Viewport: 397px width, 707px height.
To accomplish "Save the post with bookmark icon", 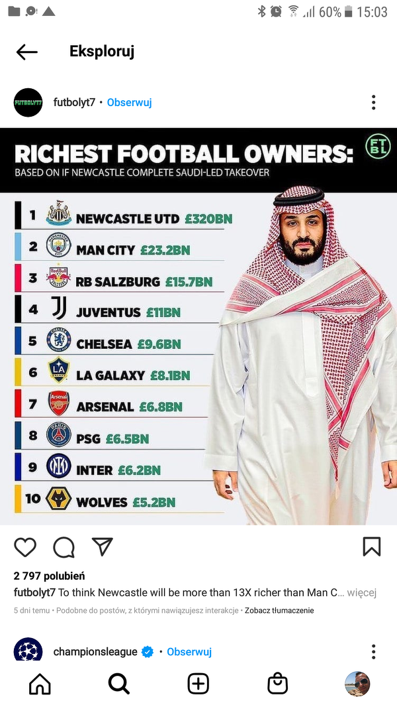I will [x=372, y=546].
